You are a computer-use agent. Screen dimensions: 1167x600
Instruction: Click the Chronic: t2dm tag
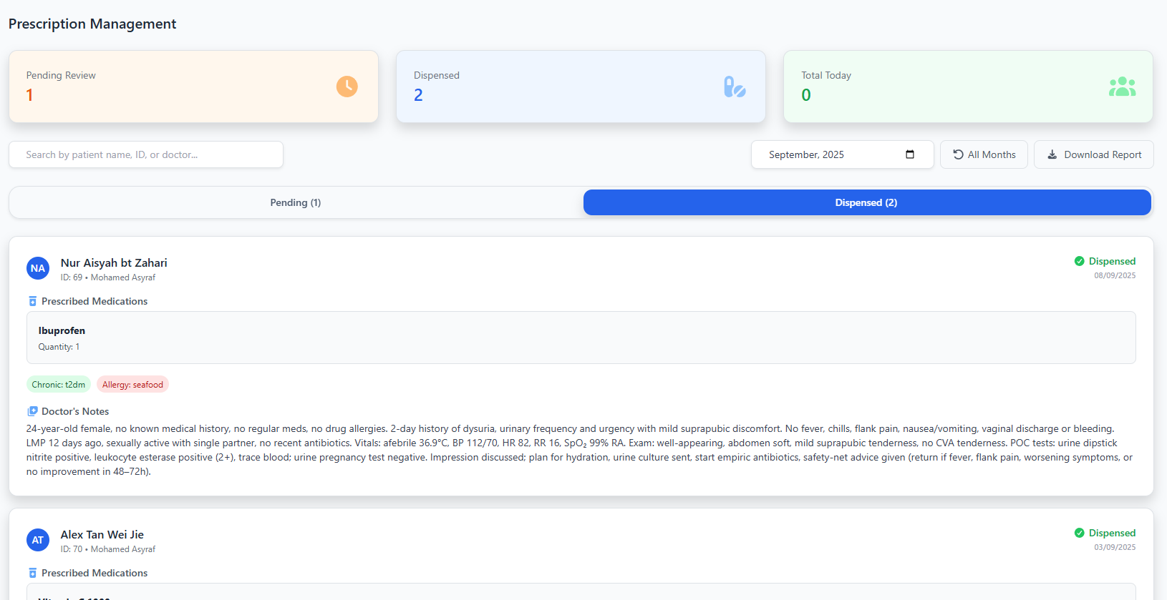pos(59,385)
